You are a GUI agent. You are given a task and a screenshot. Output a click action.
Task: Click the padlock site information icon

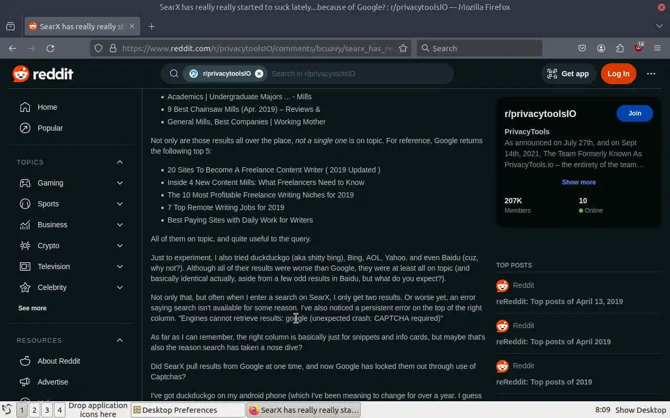(x=113, y=48)
